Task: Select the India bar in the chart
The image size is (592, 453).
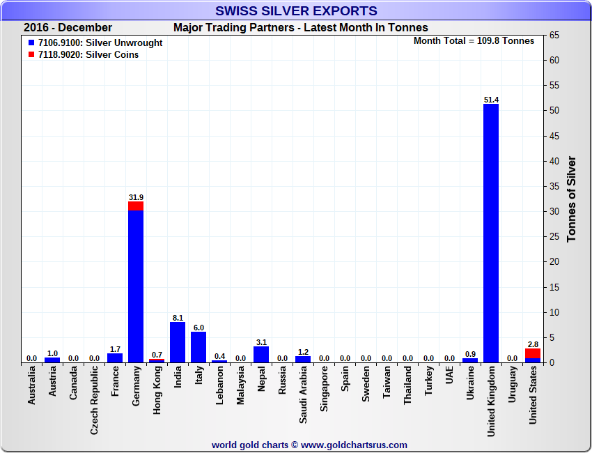Action: click(178, 342)
